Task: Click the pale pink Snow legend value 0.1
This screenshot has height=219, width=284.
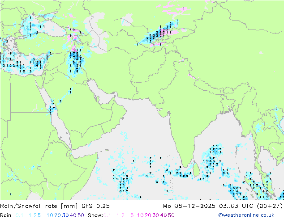Action: [107, 215]
